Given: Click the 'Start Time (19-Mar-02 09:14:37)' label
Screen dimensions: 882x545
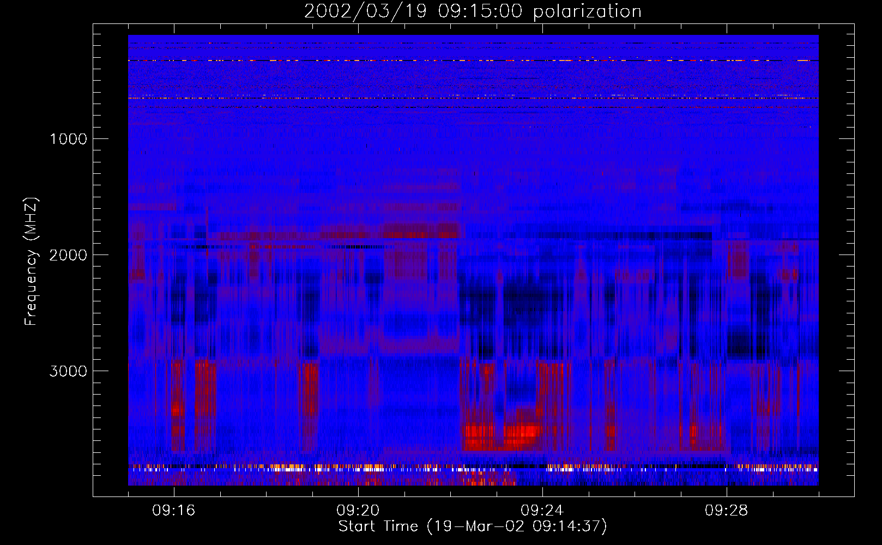Looking at the screenshot, I should tap(473, 526).
